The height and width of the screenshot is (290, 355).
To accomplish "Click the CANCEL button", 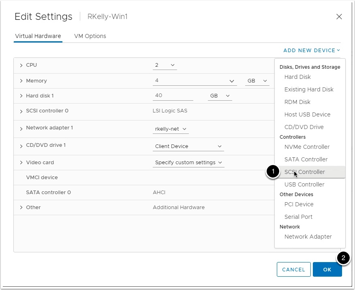I will 294,269.
